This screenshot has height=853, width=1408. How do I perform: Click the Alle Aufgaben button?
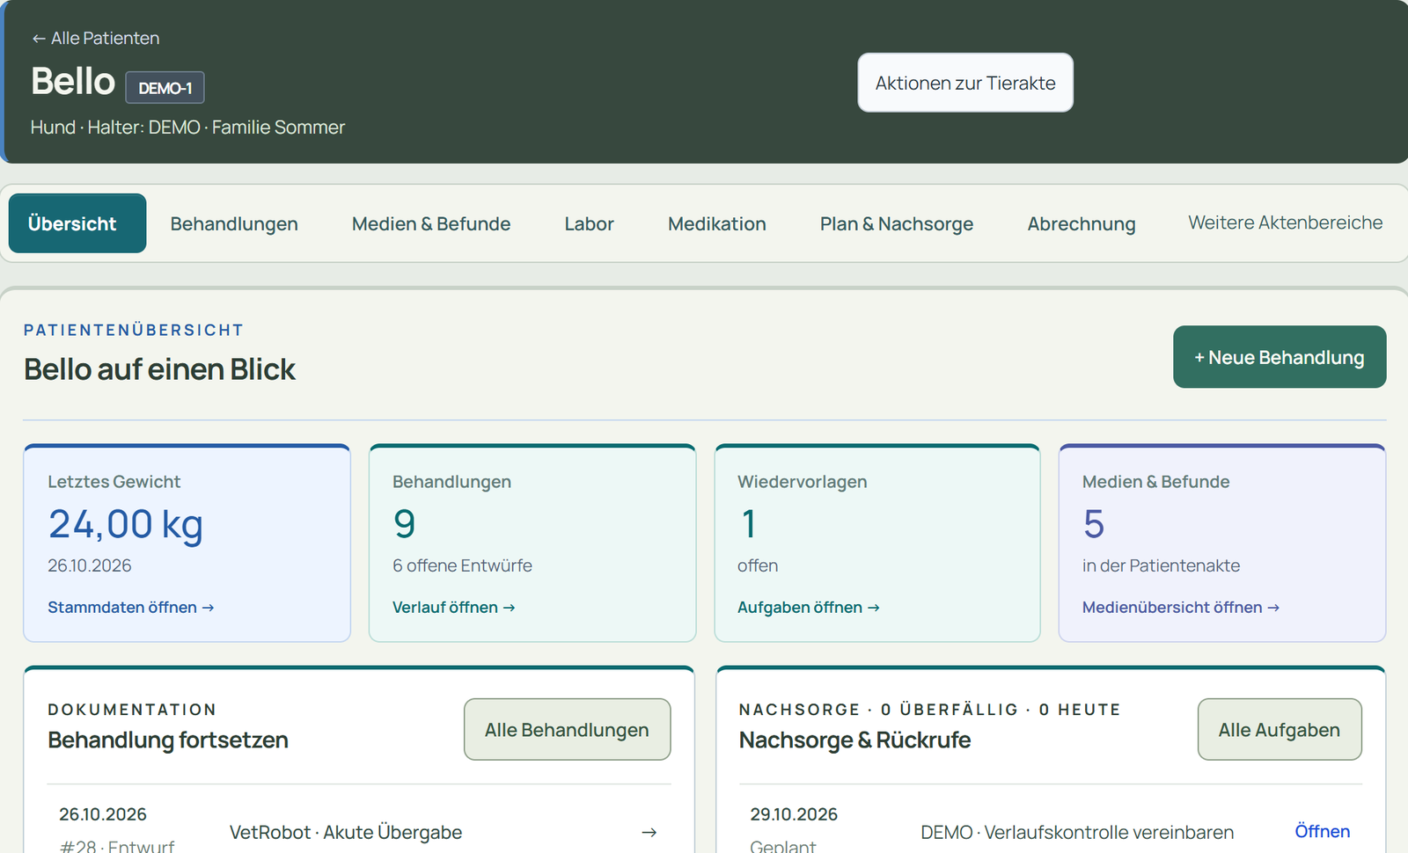pos(1280,729)
